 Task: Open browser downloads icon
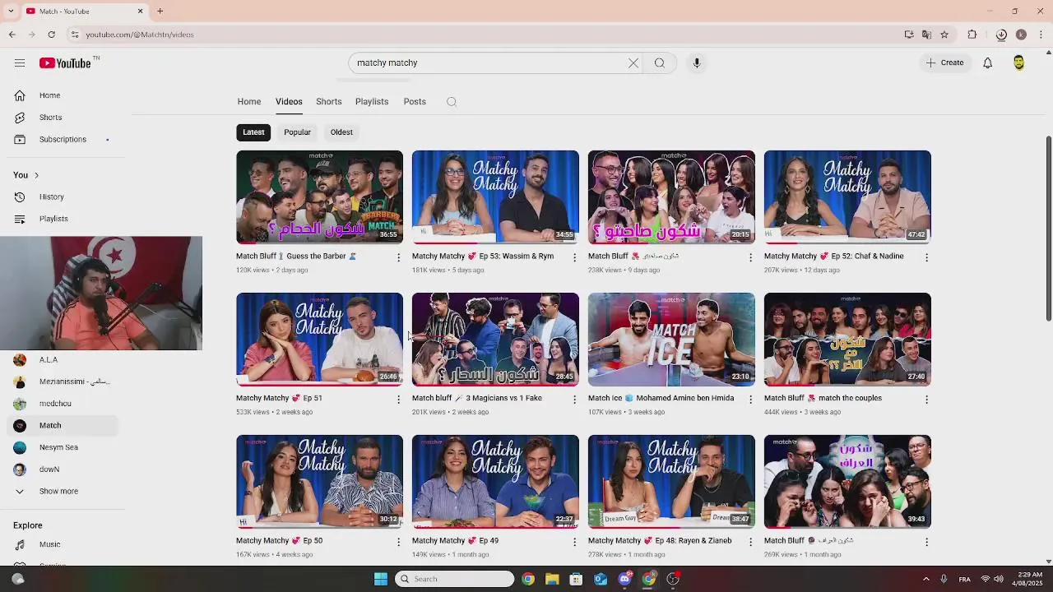click(x=1001, y=35)
